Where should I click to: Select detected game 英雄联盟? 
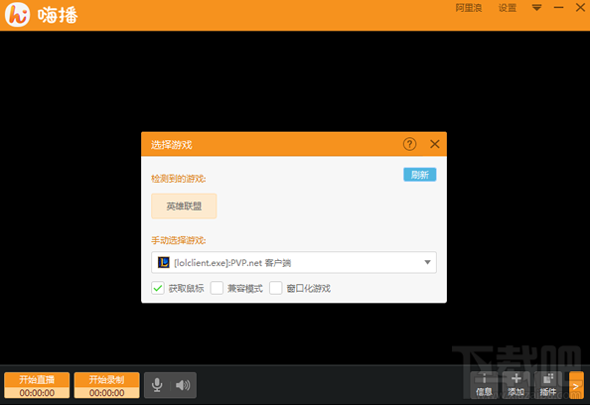(184, 206)
